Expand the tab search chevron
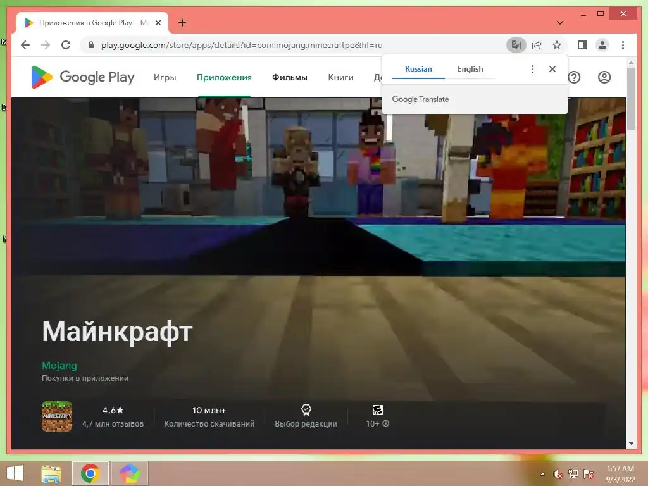The width and height of the screenshot is (648, 486). click(x=559, y=23)
